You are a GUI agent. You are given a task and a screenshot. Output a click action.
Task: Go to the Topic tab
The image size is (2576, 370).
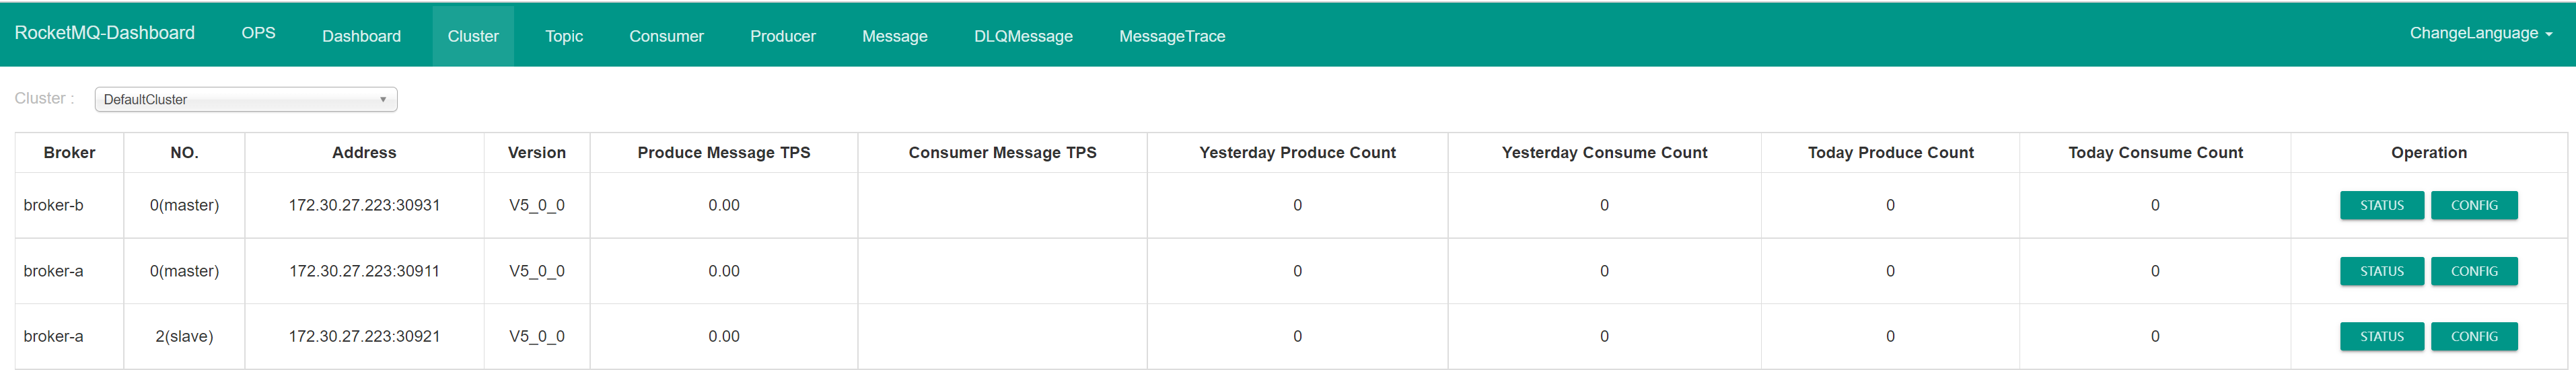[x=563, y=36]
